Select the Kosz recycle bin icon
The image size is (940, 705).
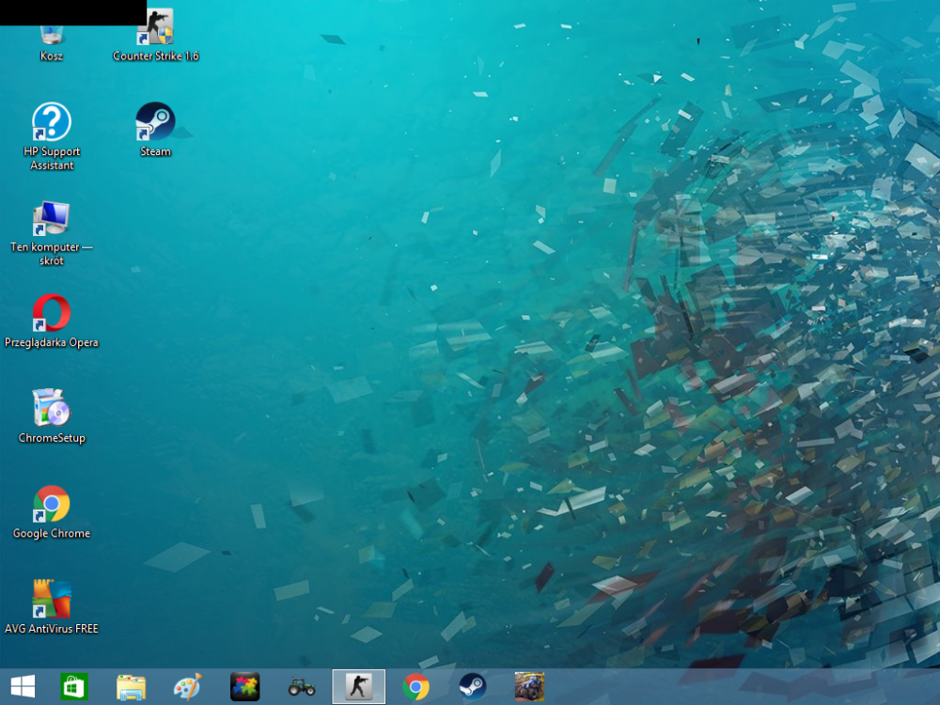(52, 38)
